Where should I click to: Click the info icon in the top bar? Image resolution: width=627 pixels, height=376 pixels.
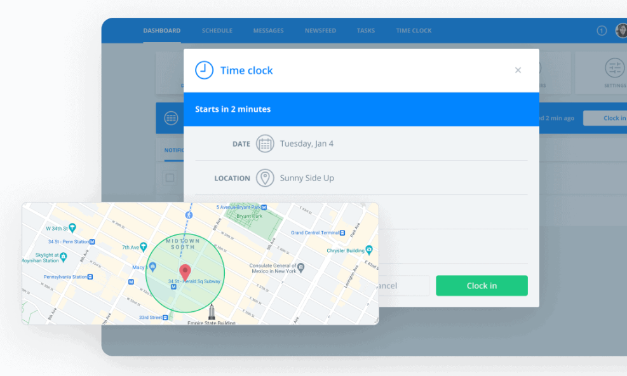[x=602, y=30]
